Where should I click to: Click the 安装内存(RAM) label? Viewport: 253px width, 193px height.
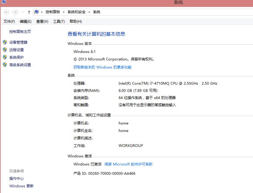click(86, 91)
